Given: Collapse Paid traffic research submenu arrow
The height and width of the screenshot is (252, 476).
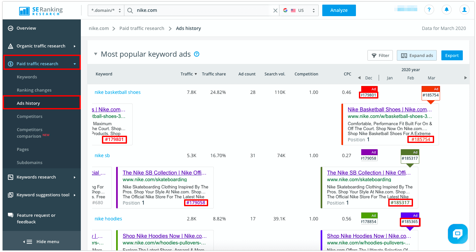Looking at the screenshot, I should 75,64.
